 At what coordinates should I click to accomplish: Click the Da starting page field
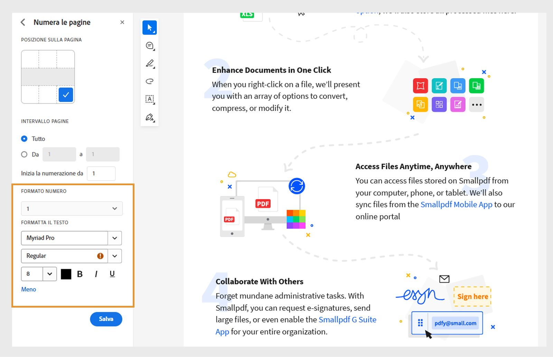pyautogui.click(x=59, y=154)
